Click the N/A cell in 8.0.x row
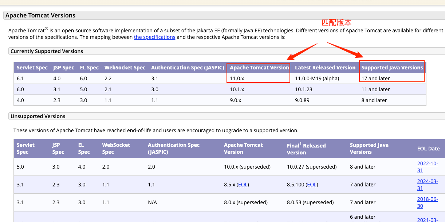The height and width of the screenshot is (222, 445). pyautogui.click(x=152, y=202)
